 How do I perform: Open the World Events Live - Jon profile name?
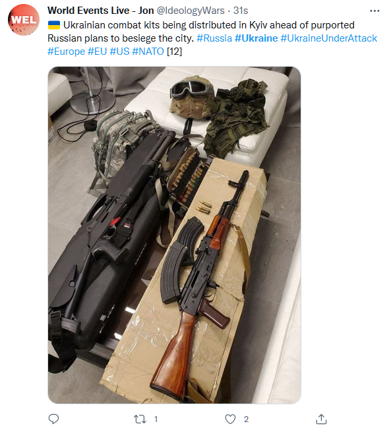click(100, 11)
